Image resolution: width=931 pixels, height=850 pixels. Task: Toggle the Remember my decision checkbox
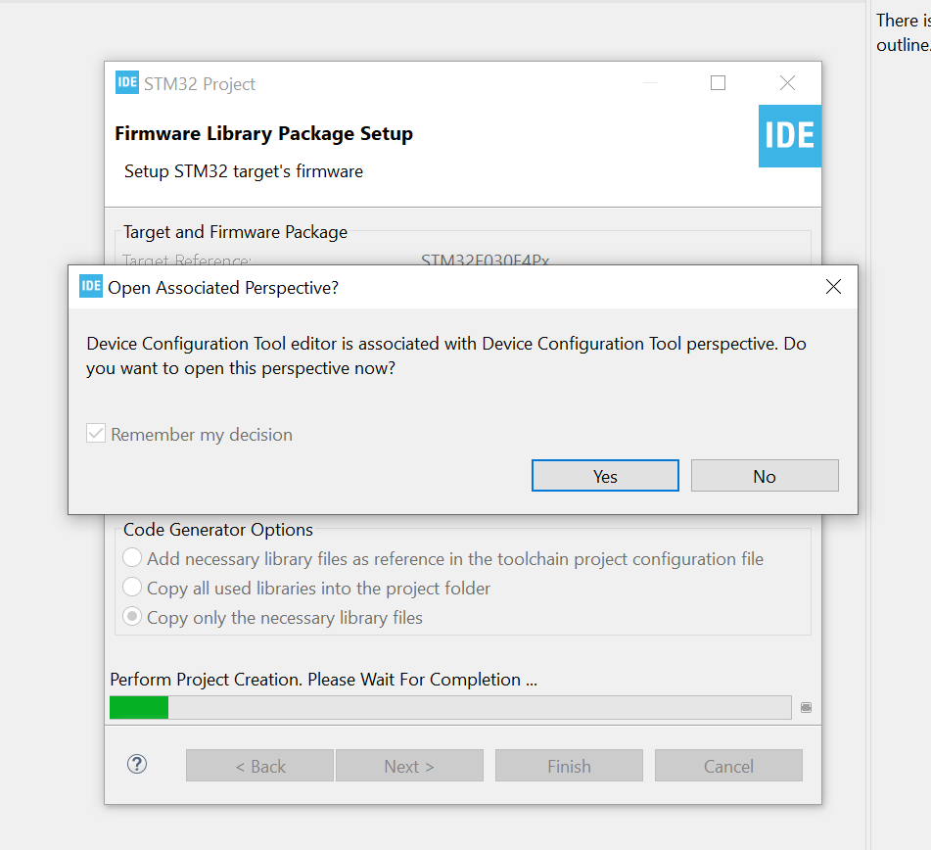coord(96,434)
